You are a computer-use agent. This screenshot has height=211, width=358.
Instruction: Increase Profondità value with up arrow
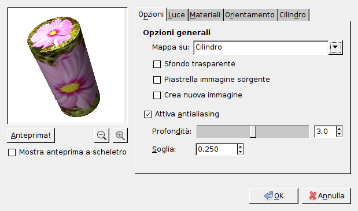pyautogui.click(x=339, y=129)
